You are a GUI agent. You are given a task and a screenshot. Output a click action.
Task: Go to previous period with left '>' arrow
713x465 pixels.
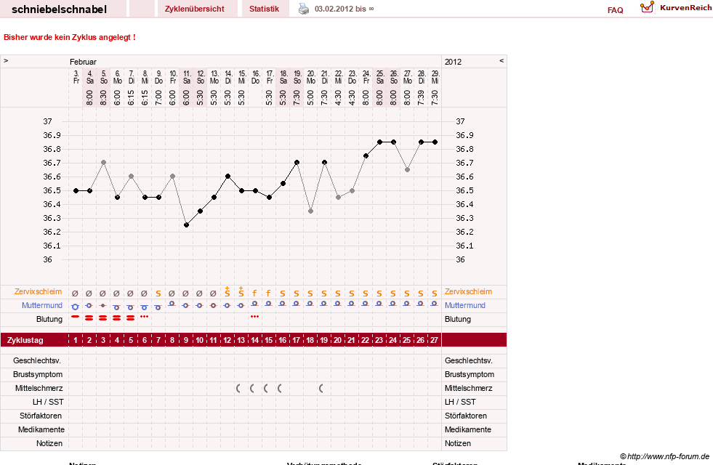[6, 60]
